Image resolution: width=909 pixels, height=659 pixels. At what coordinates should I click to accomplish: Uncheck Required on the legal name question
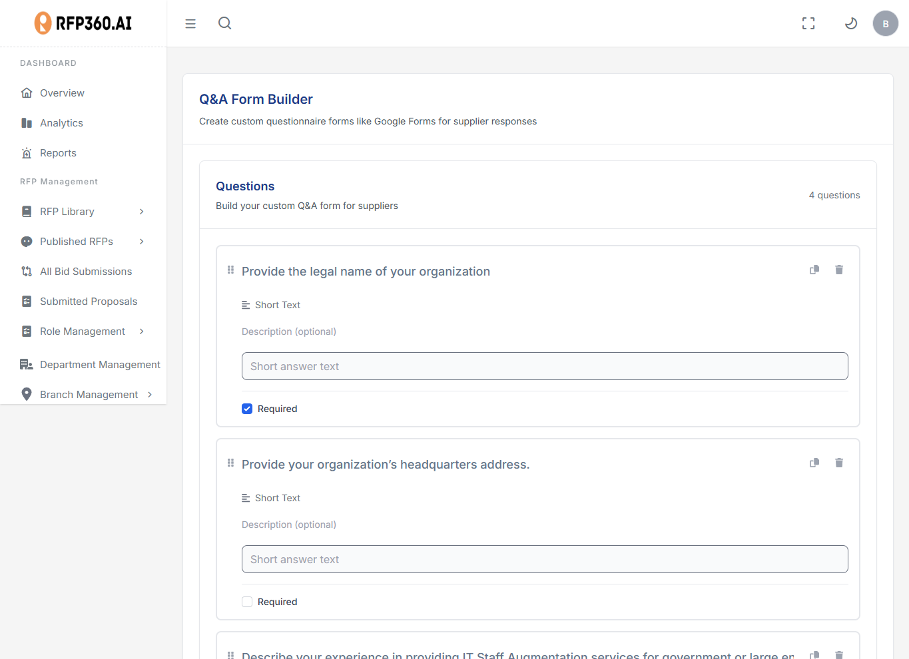click(247, 408)
